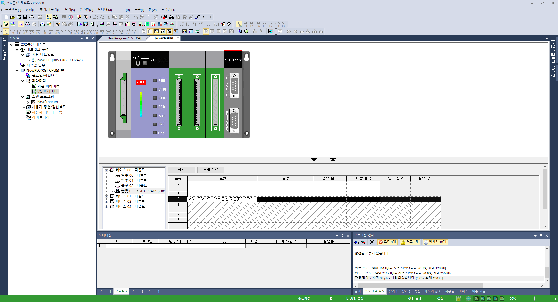Undo the last edit

click(x=95, y=17)
